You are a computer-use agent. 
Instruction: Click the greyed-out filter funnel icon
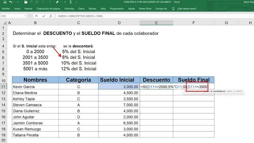click(31, 2)
